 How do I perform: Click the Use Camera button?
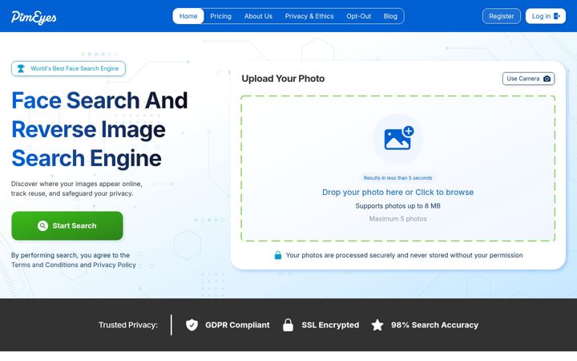[x=528, y=79]
